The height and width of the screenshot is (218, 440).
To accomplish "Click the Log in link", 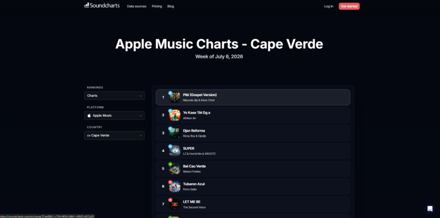I will click(x=329, y=6).
